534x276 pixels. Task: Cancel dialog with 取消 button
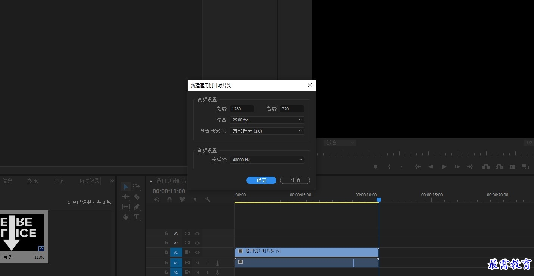[x=295, y=180]
